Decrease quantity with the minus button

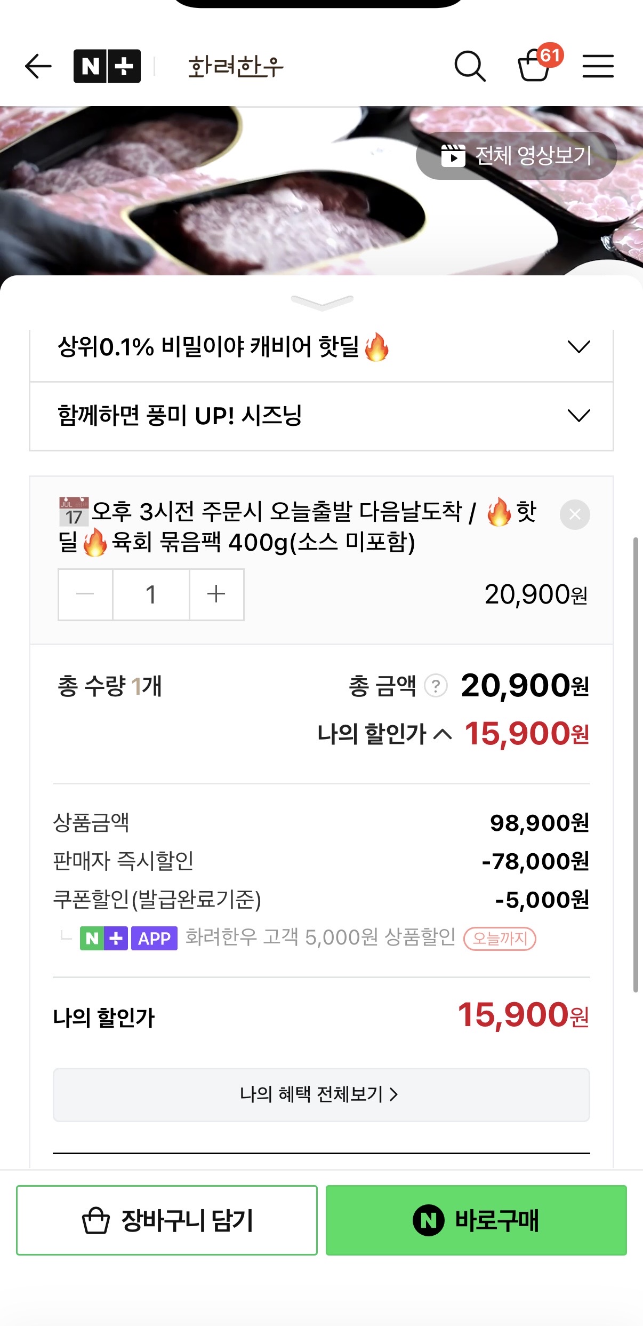(x=85, y=594)
